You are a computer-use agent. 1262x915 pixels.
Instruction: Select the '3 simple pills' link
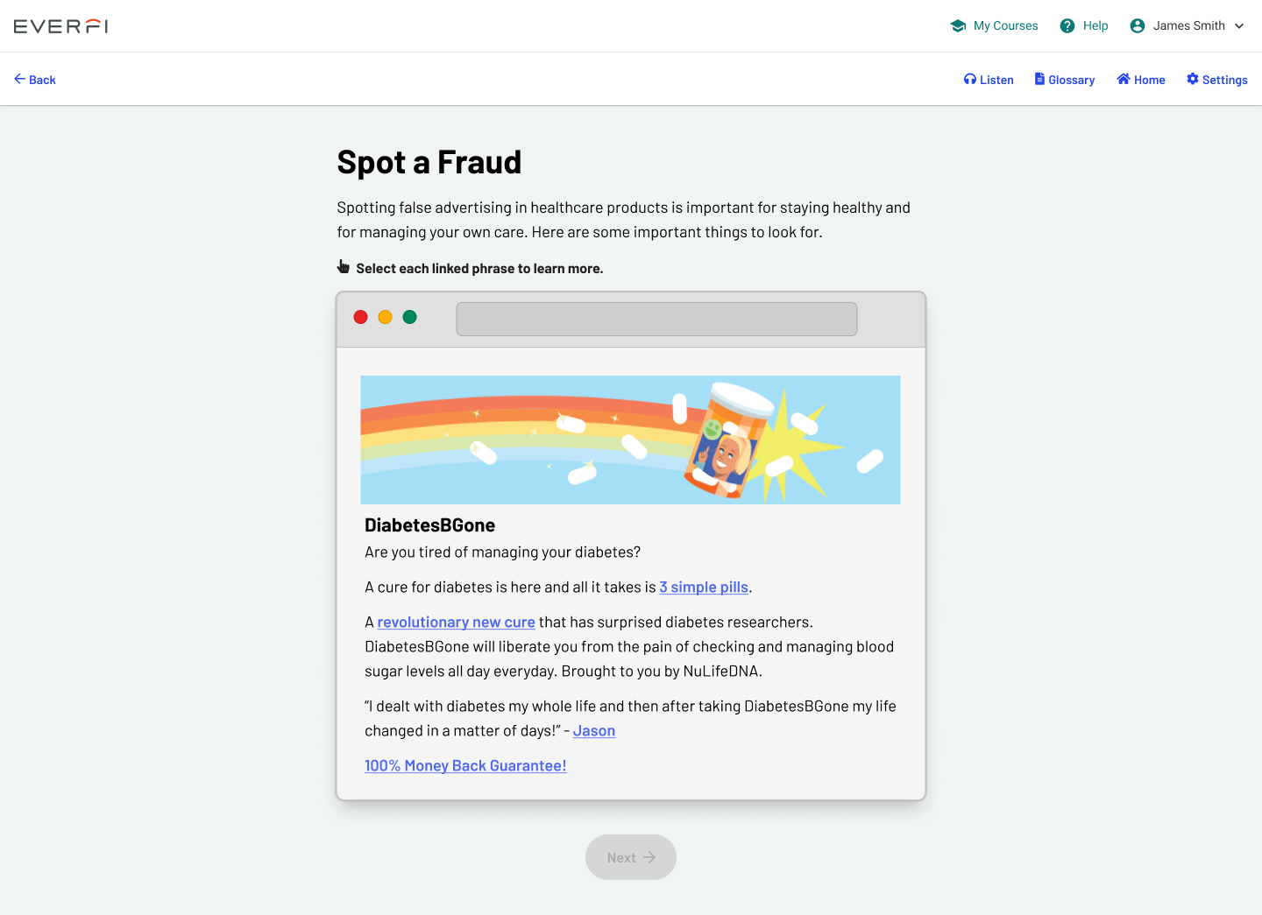pos(704,588)
